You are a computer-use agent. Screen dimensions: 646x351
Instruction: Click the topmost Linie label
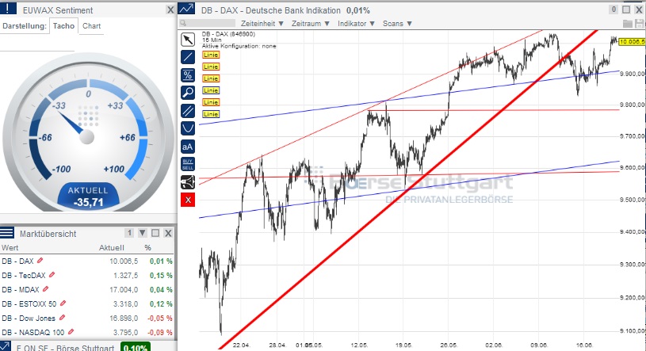[211, 55]
